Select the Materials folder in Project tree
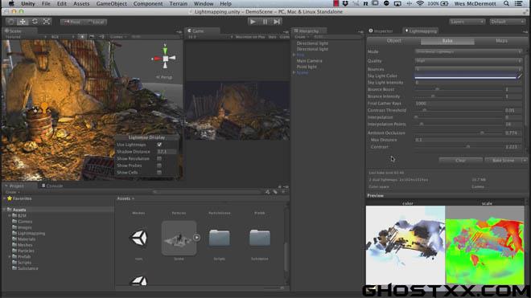Viewport: 531px width, 298px height. (x=24, y=239)
